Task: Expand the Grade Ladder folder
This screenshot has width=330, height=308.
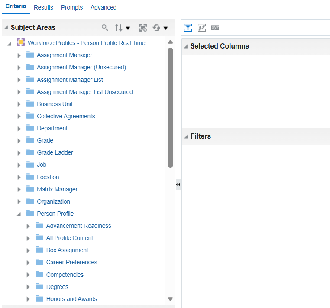Action: click(x=19, y=153)
